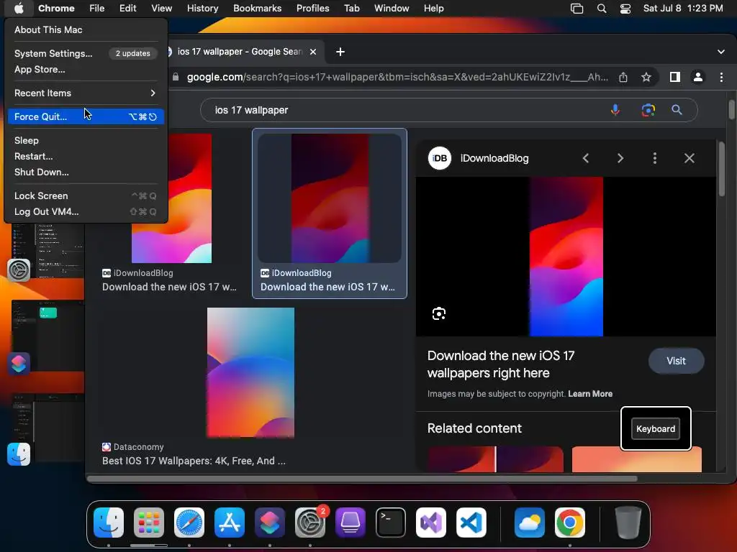This screenshot has height=552, width=737.
Task: Open Dataconomy colorful wallpaper thumbnail
Action: point(250,373)
